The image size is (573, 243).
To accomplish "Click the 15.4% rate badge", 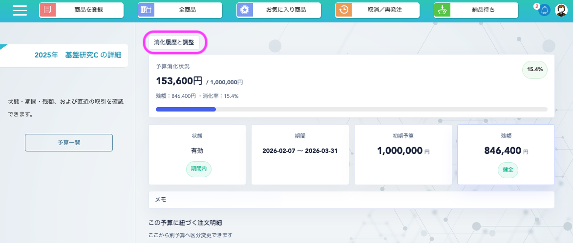I will click(x=535, y=70).
